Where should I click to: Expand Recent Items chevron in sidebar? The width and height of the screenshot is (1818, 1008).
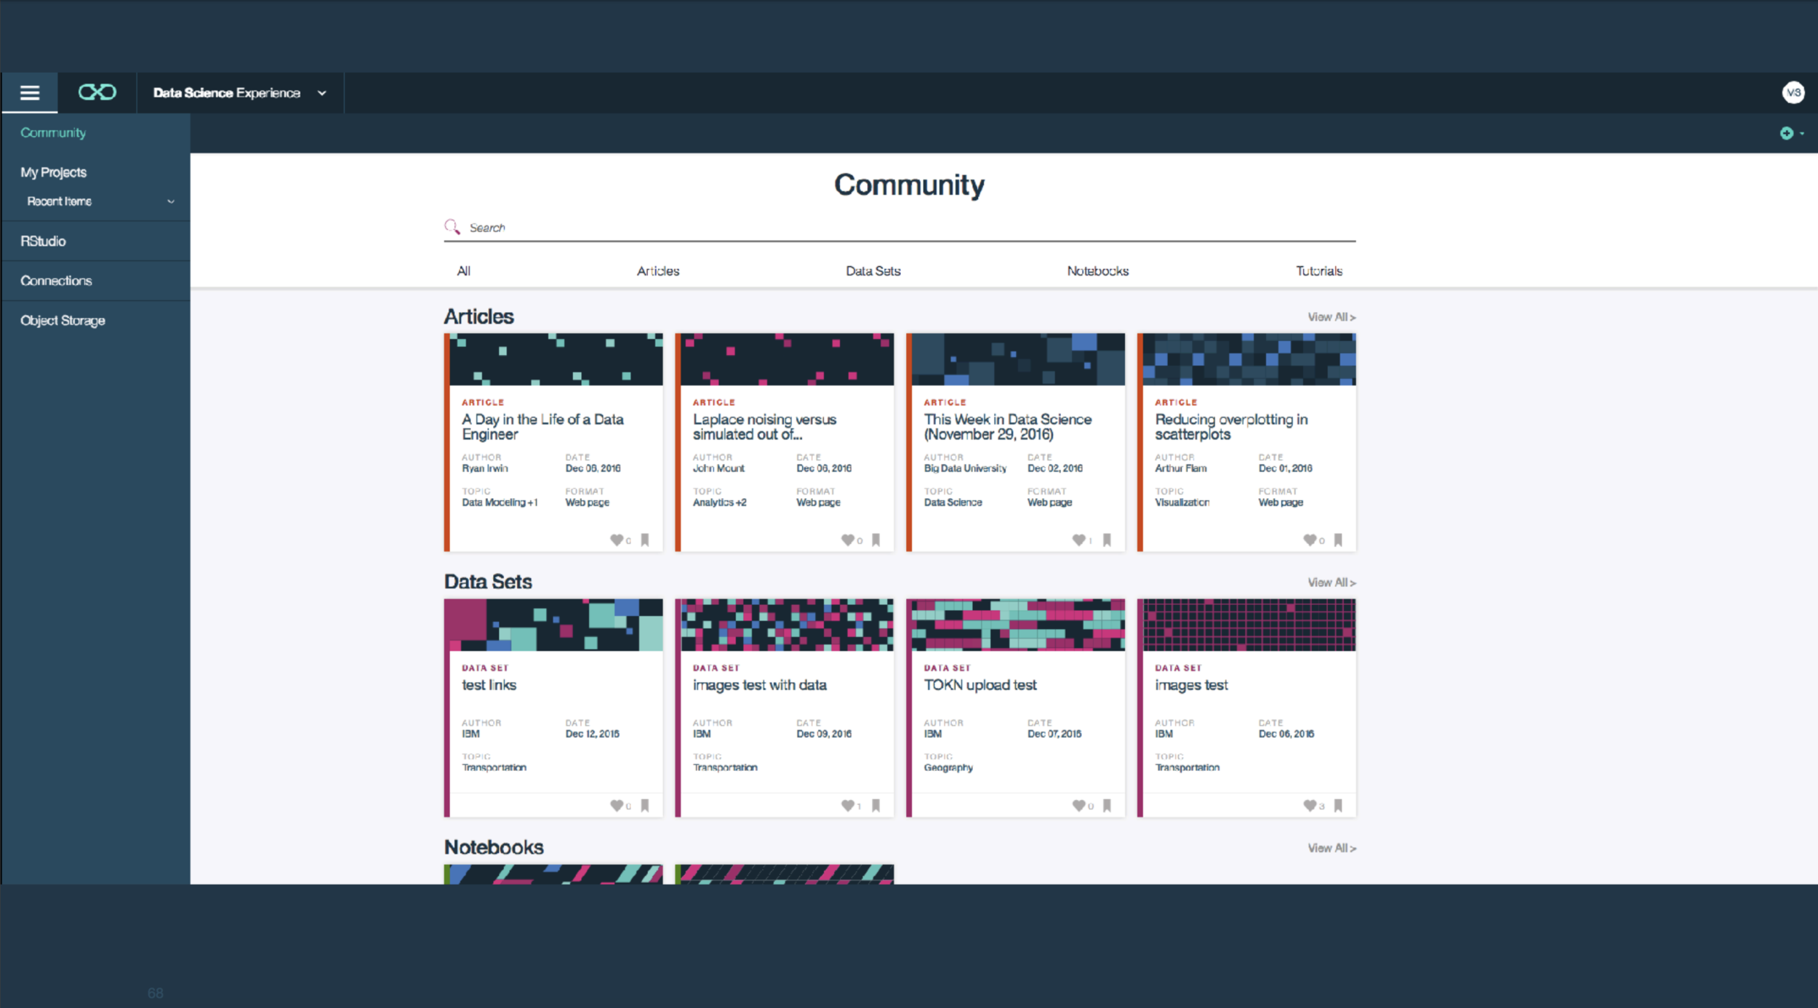(x=171, y=201)
